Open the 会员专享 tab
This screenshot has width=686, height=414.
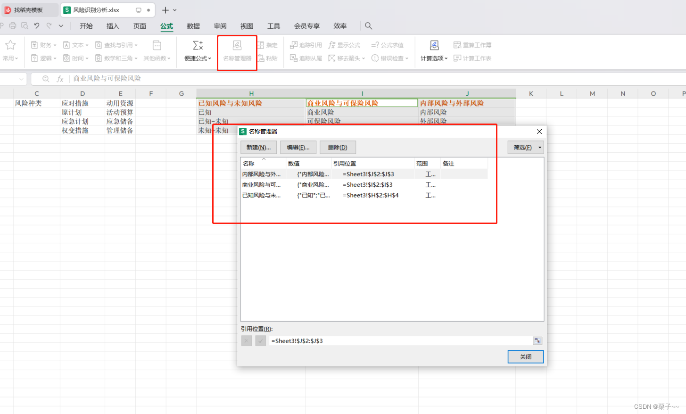(x=307, y=26)
